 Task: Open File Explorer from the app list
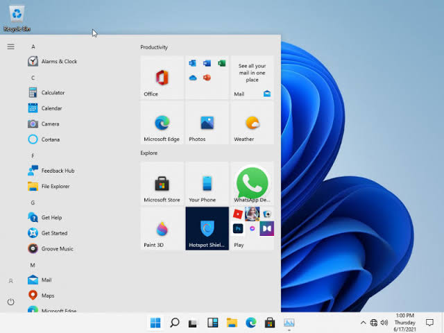point(49,187)
